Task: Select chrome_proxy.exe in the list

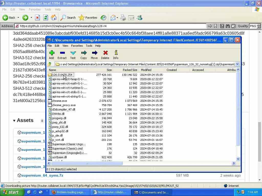Action: (x=64, y=105)
